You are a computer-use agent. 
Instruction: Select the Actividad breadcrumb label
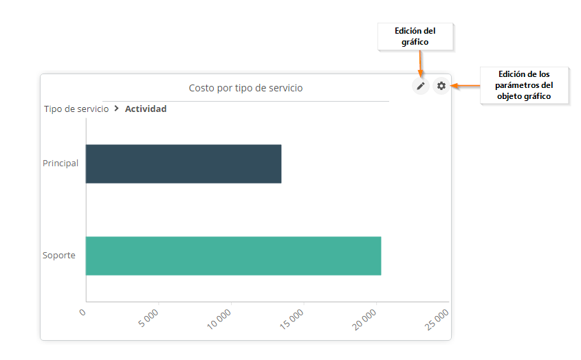[146, 109]
